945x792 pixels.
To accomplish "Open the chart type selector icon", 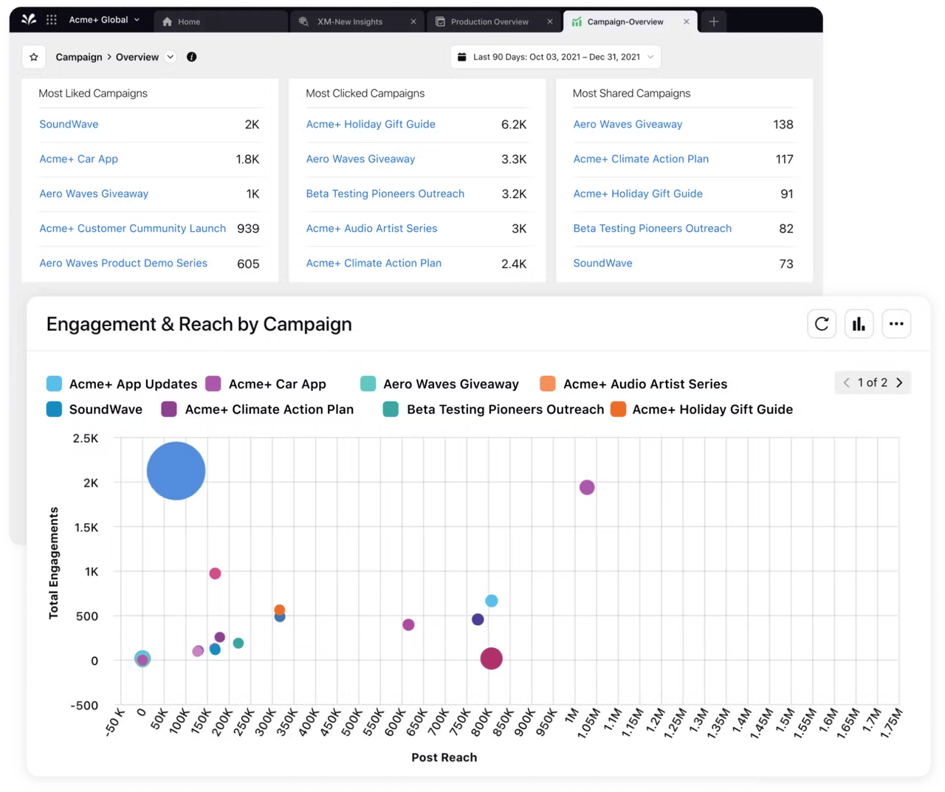I will tap(859, 323).
